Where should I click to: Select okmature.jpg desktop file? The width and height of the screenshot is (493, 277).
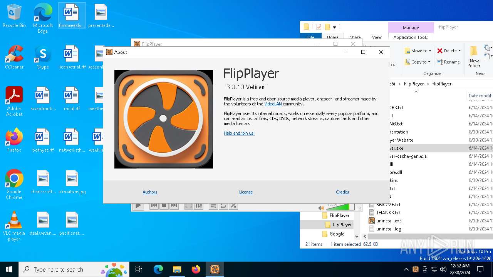[x=72, y=182]
